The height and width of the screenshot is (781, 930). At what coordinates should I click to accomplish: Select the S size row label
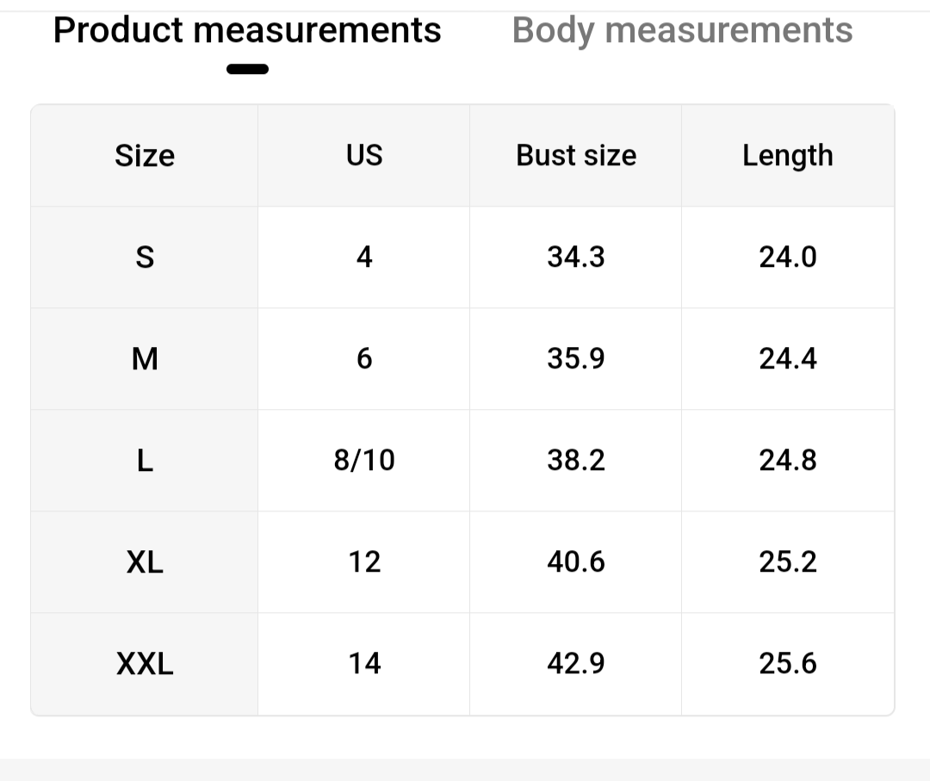[x=145, y=257]
